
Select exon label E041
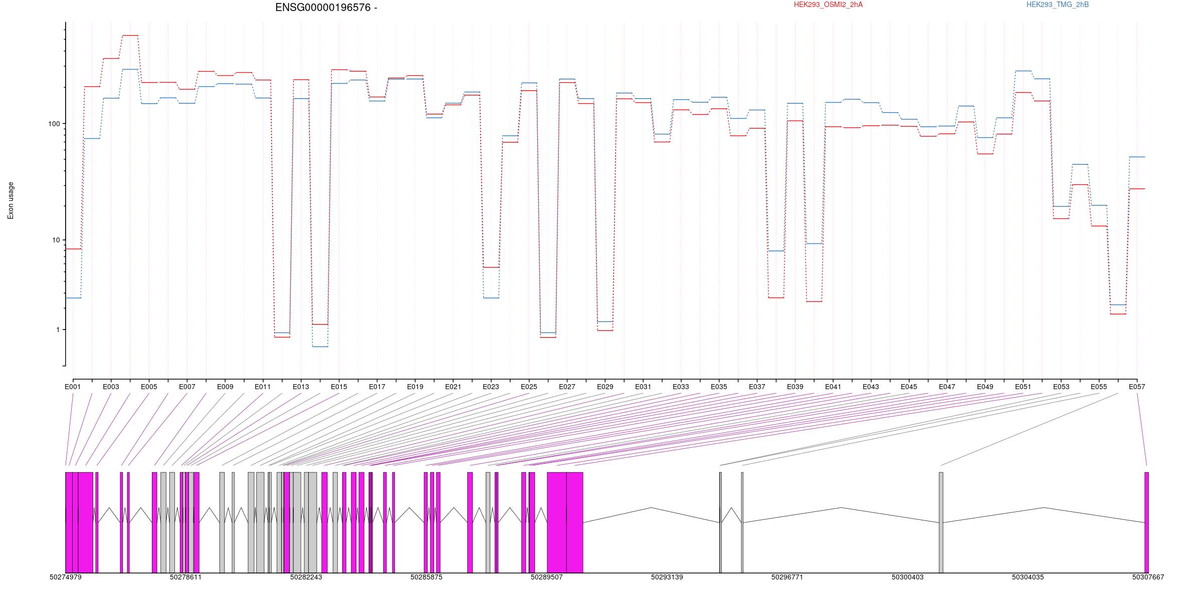[x=833, y=387]
